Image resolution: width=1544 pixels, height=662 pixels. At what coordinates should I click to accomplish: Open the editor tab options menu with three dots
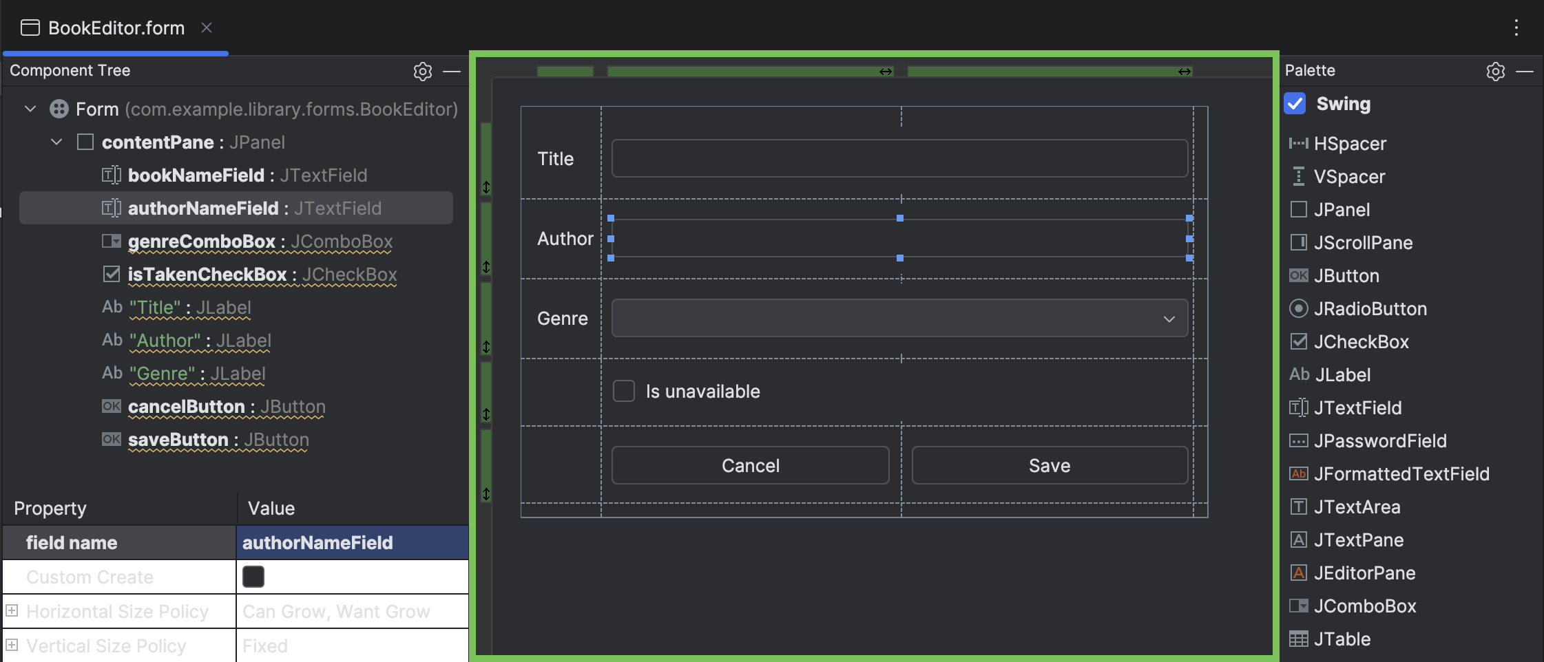[1515, 28]
